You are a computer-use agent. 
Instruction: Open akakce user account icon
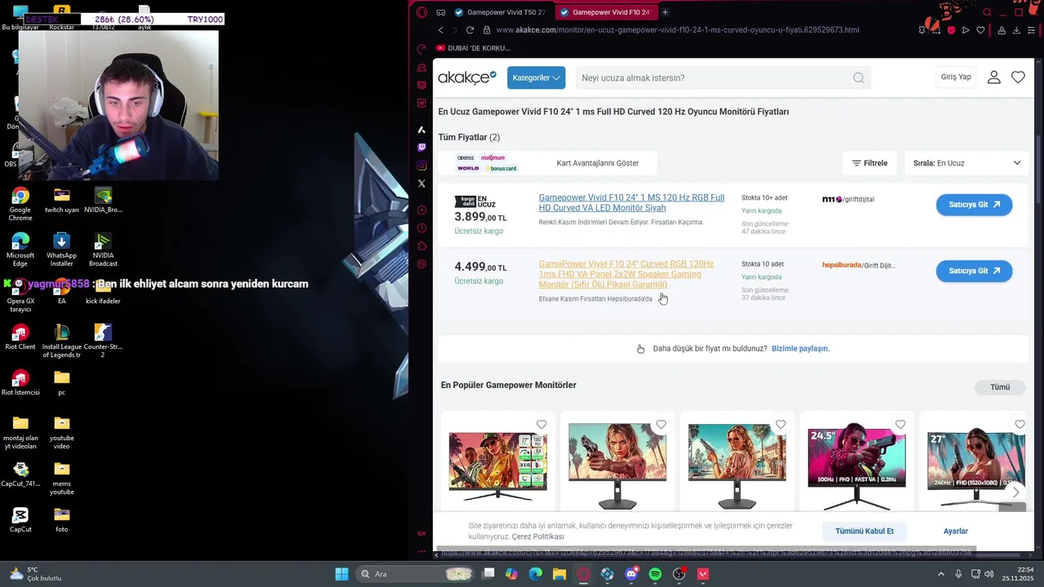[x=993, y=77]
